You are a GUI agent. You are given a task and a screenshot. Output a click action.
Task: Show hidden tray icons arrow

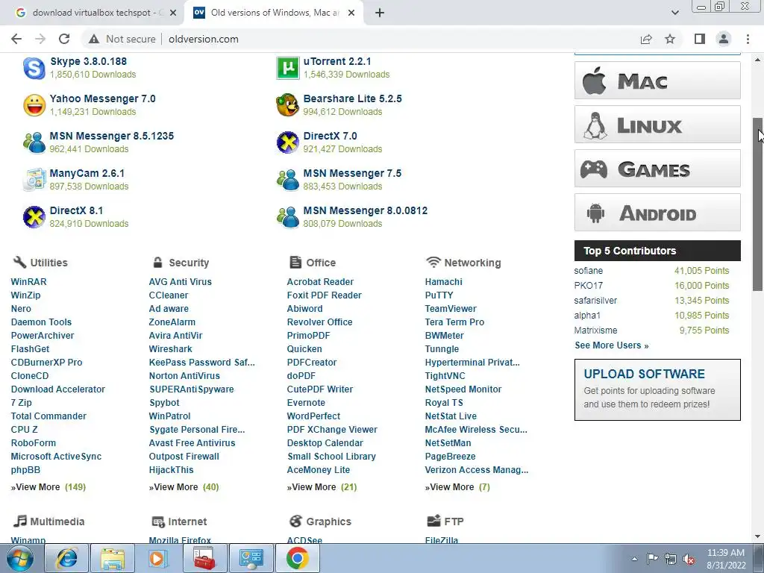(634, 560)
